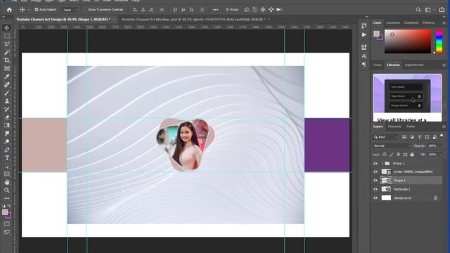Open the Fill slider dropdown arrow

click(441, 155)
